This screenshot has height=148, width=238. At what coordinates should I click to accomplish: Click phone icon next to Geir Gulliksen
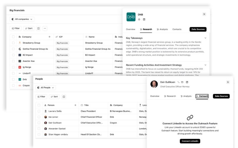tap(178, 82)
